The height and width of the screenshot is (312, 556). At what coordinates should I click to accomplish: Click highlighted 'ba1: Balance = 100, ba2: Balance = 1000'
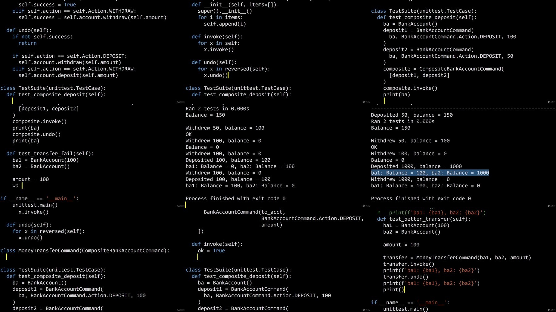pos(430,173)
